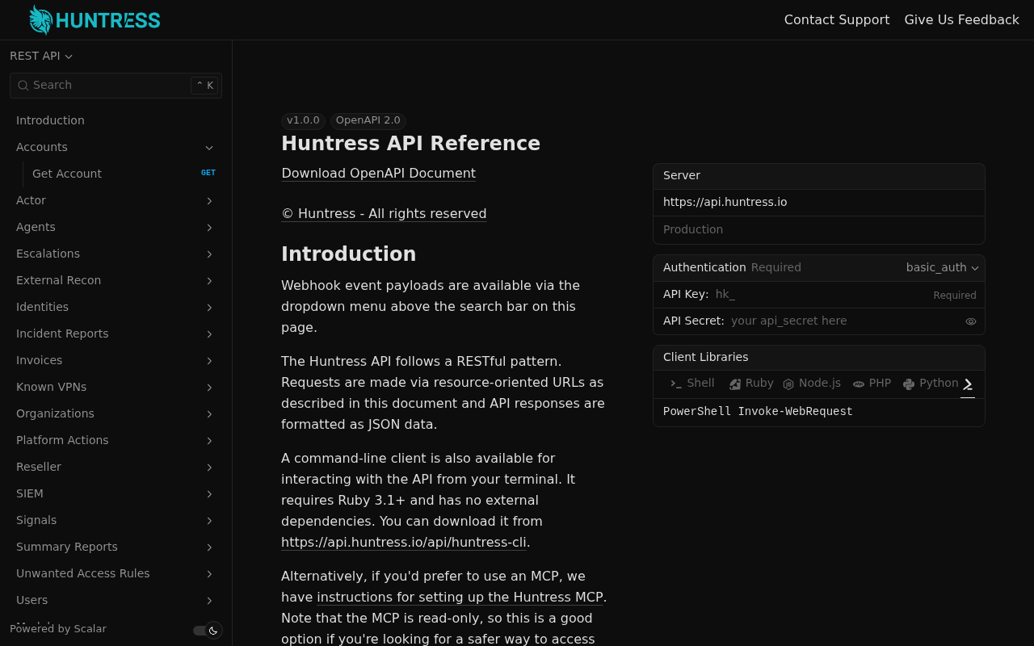The width and height of the screenshot is (1034, 646).
Task: Open Give Us Feedback link
Action: click(x=961, y=19)
